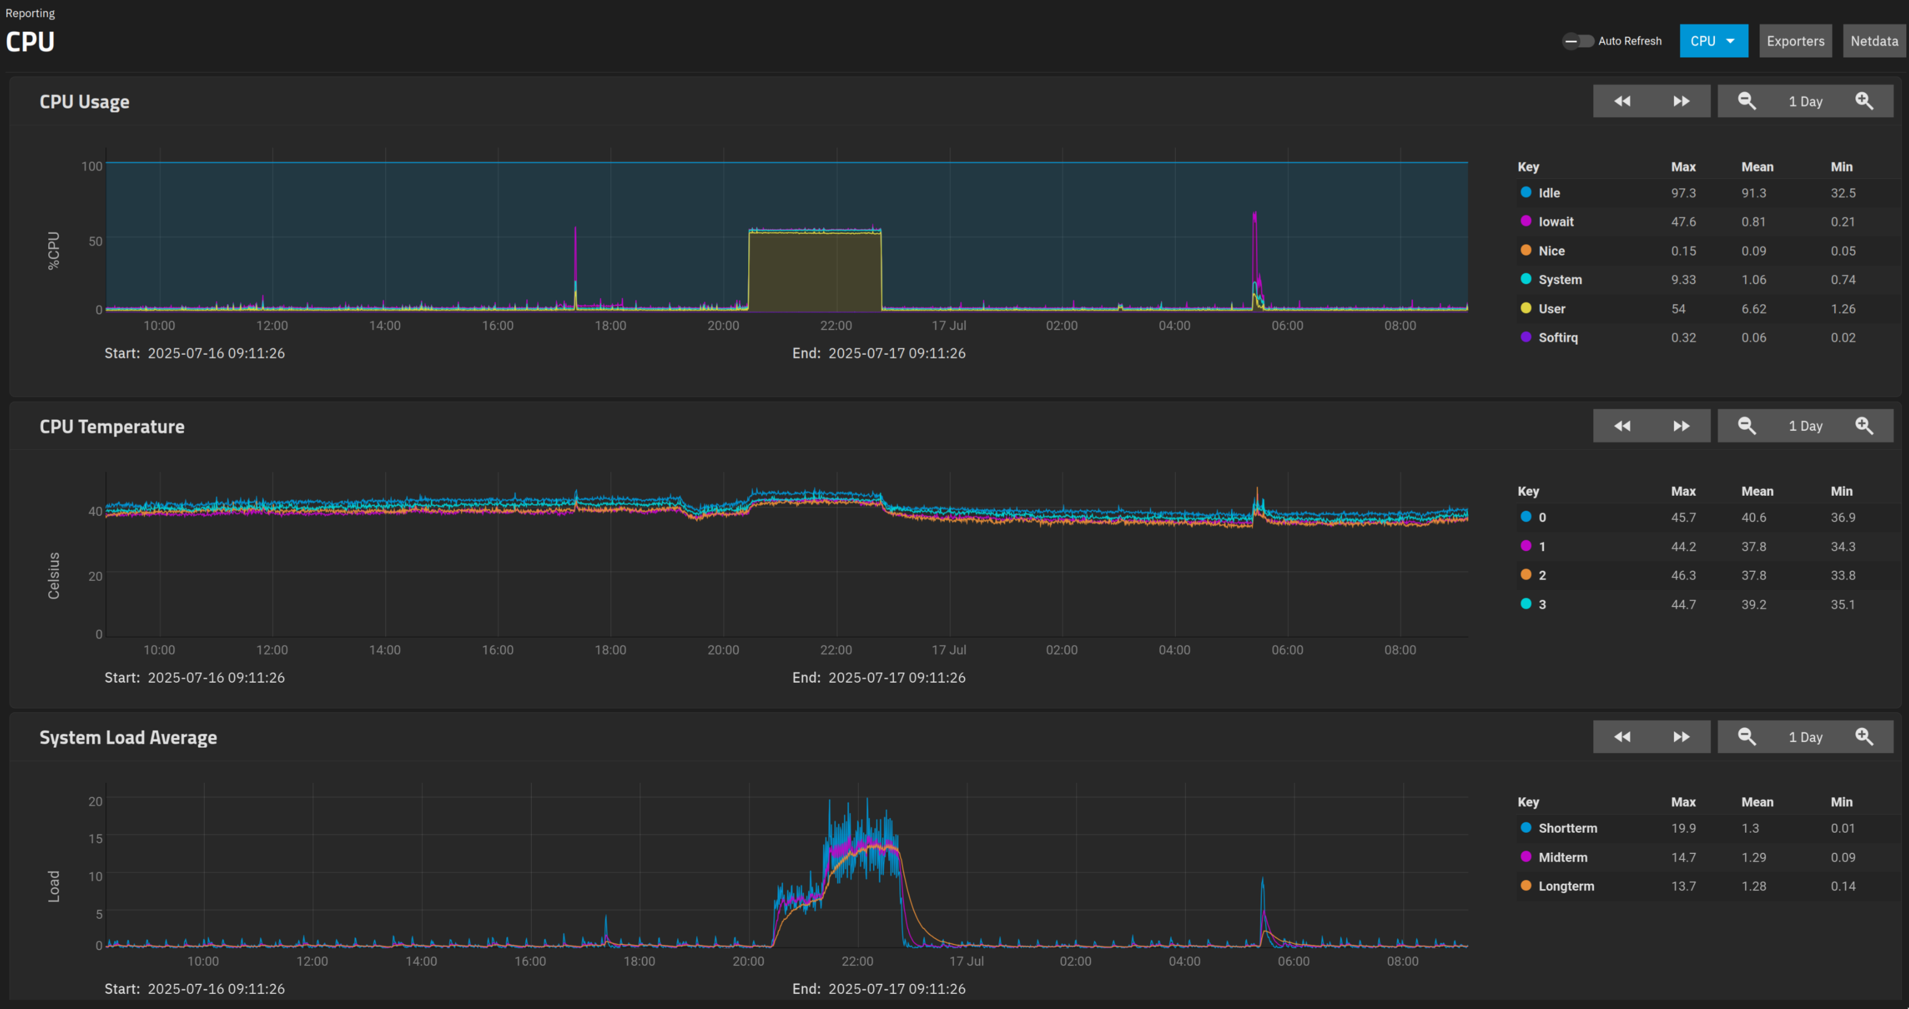Open the Exporters page
This screenshot has width=1909, height=1009.
tap(1795, 41)
